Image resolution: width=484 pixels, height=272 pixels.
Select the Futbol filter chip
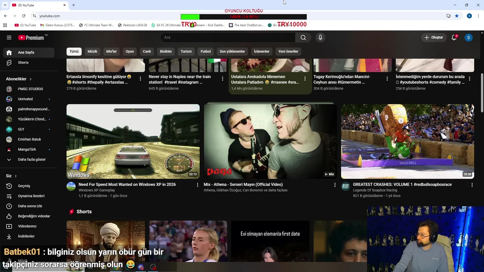click(x=206, y=51)
